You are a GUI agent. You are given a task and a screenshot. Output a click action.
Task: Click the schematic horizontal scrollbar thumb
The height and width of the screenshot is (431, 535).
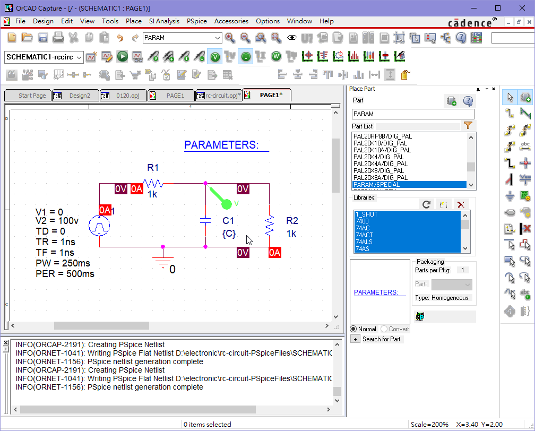tap(101, 325)
